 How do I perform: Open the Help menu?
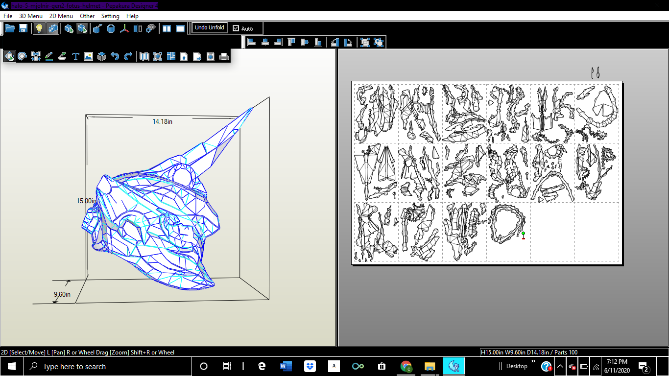[x=132, y=16]
